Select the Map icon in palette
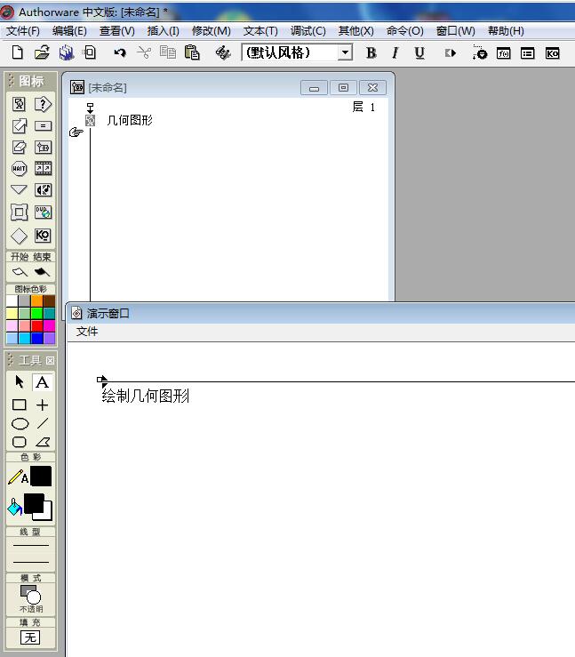This screenshot has width=575, height=657. [x=43, y=147]
